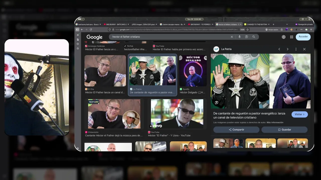Open the Firefox hamburger menu
This screenshot has width=321, height=180.
click(x=311, y=29)
